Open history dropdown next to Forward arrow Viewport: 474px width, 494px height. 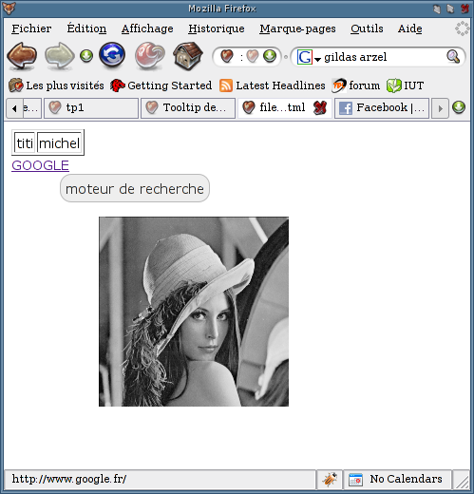pos(86,56)
